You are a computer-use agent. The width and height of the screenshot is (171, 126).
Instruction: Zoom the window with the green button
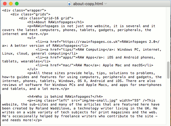tap(17, 4)
